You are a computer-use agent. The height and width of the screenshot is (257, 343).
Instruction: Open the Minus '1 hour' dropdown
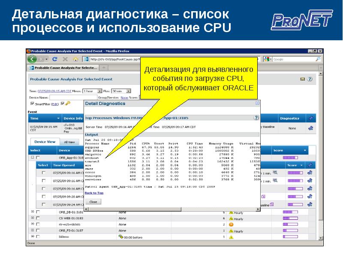(x=92, y=91)
